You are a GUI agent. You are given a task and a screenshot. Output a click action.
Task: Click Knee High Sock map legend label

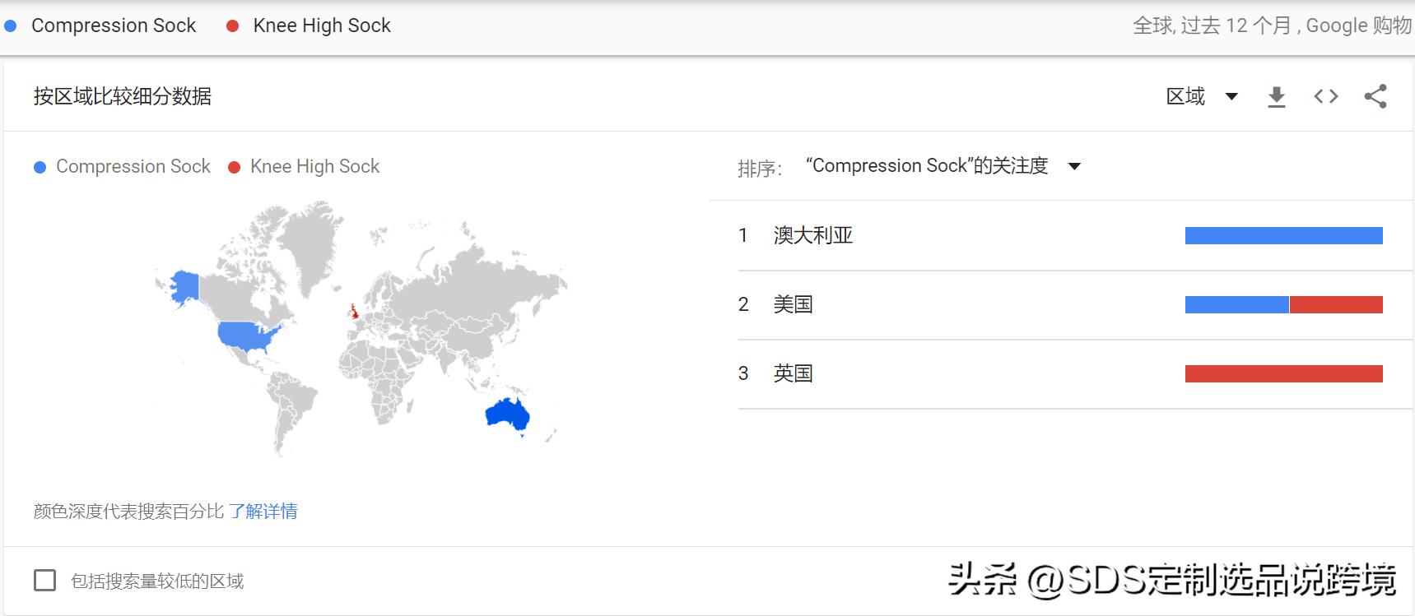[x=314, y=167]
